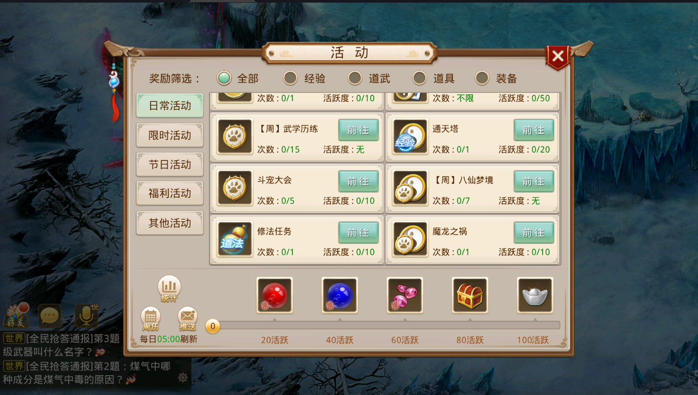Open the 推送 push notification icon
The height and width of the screenshot is (395, 698).
[188, 319]
